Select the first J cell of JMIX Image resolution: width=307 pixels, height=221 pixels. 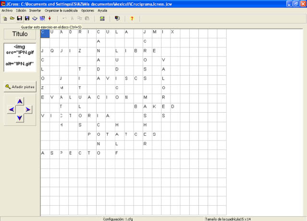click(x=147, y=34)
